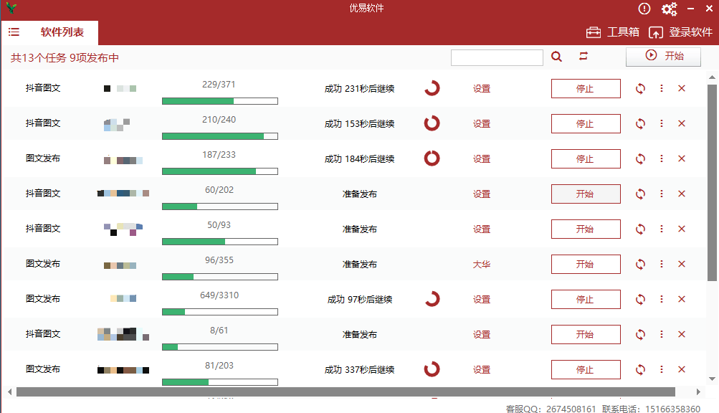The width and height of the screenshot is (719, 413).
Task: Open the three-dot menu on the 大华 row
Action: point(661,264)
